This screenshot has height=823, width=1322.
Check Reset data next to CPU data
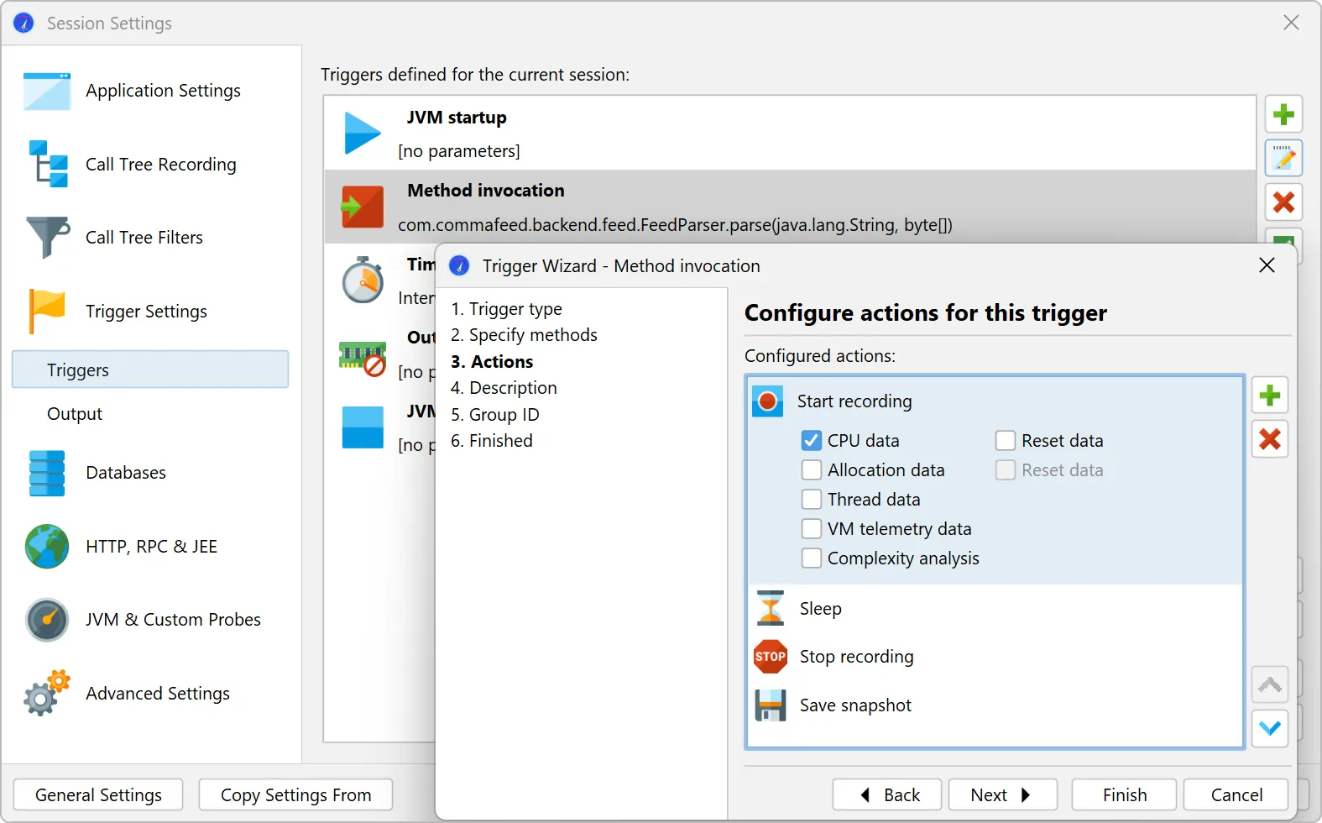tap(1006, 441)
